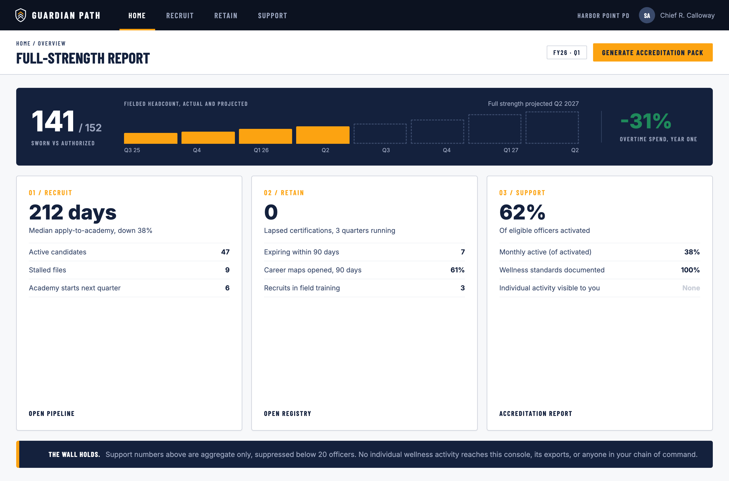
Task: Select 'Career maps opened, 90 days' row
Action: tap(364, 270)
